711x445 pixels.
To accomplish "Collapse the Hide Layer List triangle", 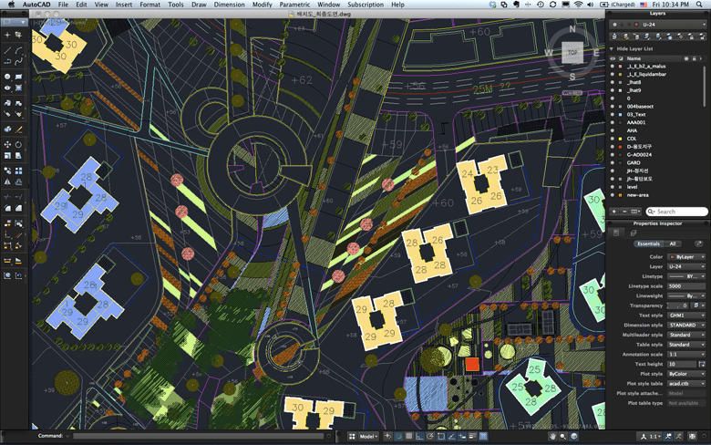I will point(612,48).
